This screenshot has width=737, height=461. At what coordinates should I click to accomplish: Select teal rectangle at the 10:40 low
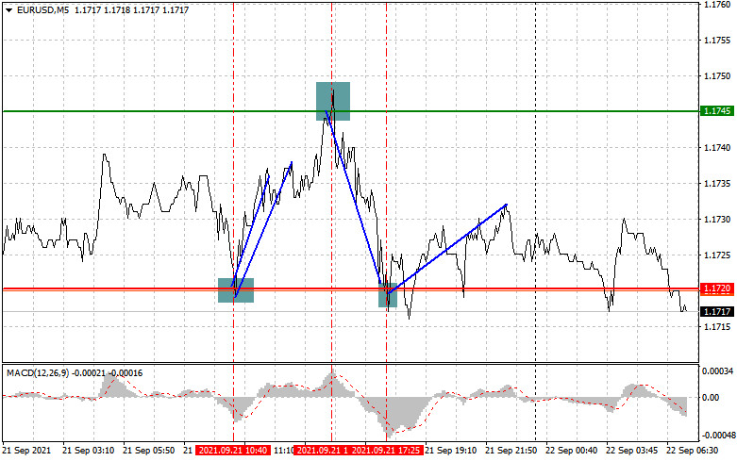pyautogui.click(x=235, y=290)
